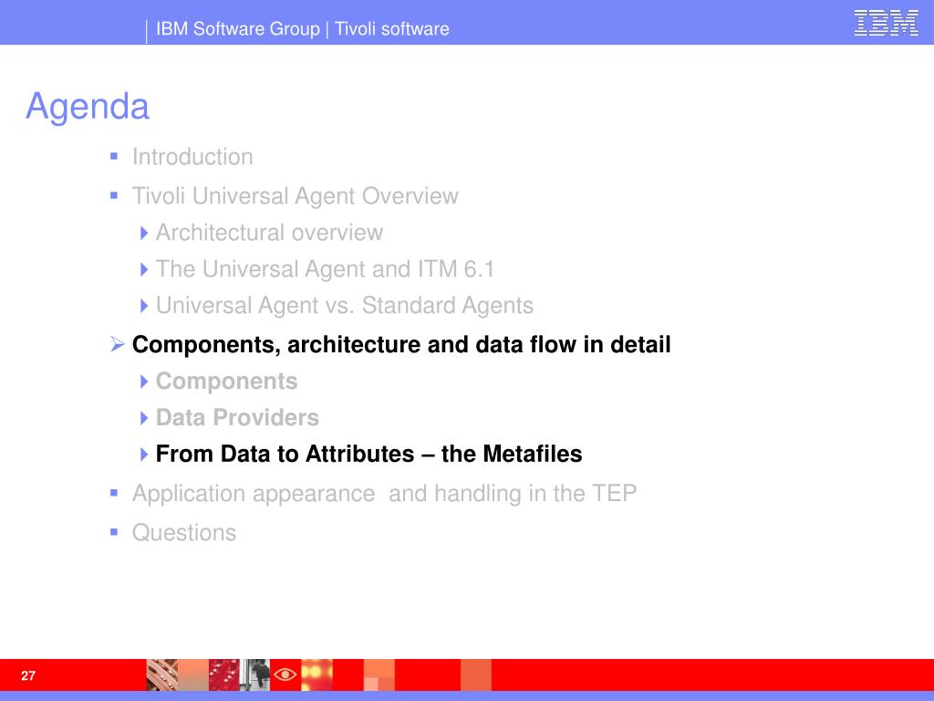The image size is (934, 701).
Task: Click the walking person thumbnail in footer
Action: [x=255, y=675]
